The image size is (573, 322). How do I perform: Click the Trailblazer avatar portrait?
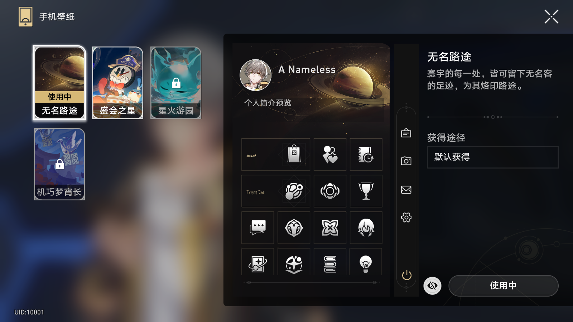click(255, 75)
